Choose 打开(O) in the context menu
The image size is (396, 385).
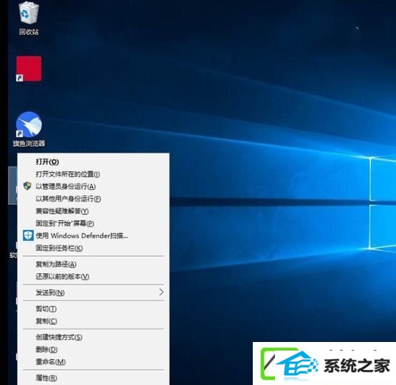tap(47, 162)
